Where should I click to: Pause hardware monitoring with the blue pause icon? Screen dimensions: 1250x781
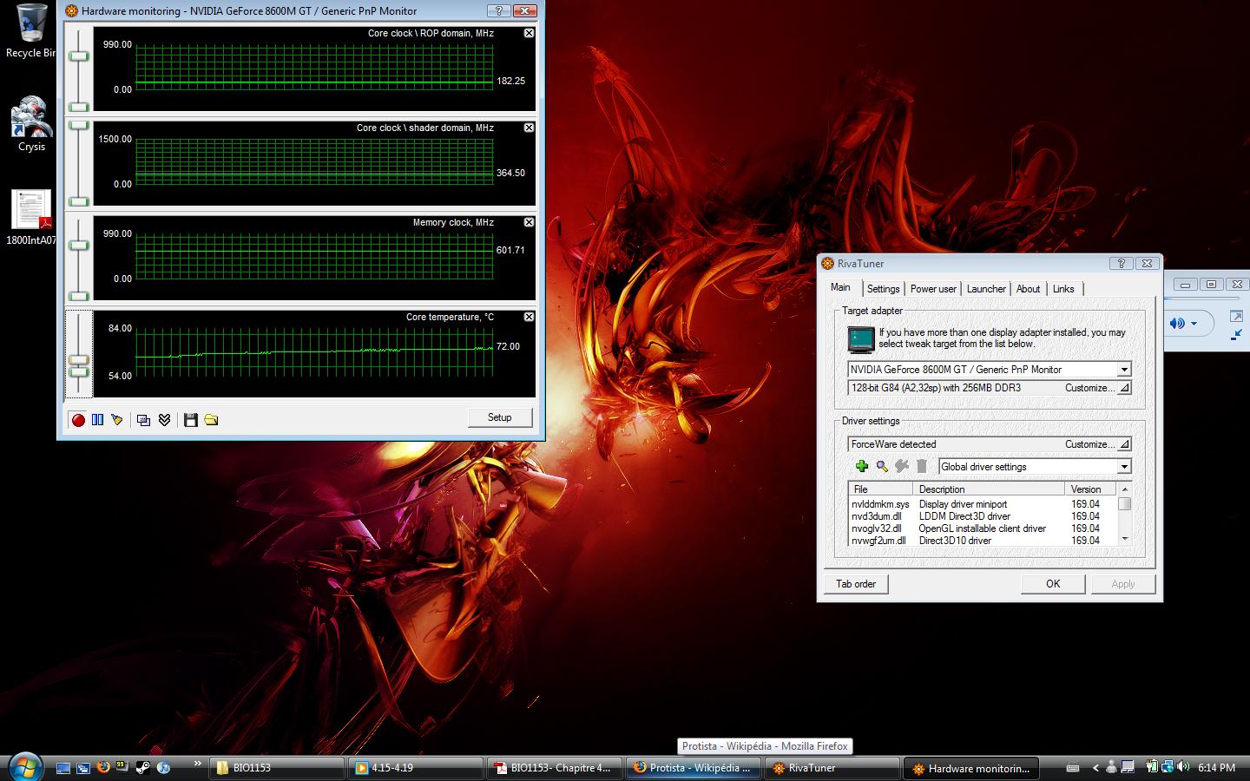coord(97,420)
